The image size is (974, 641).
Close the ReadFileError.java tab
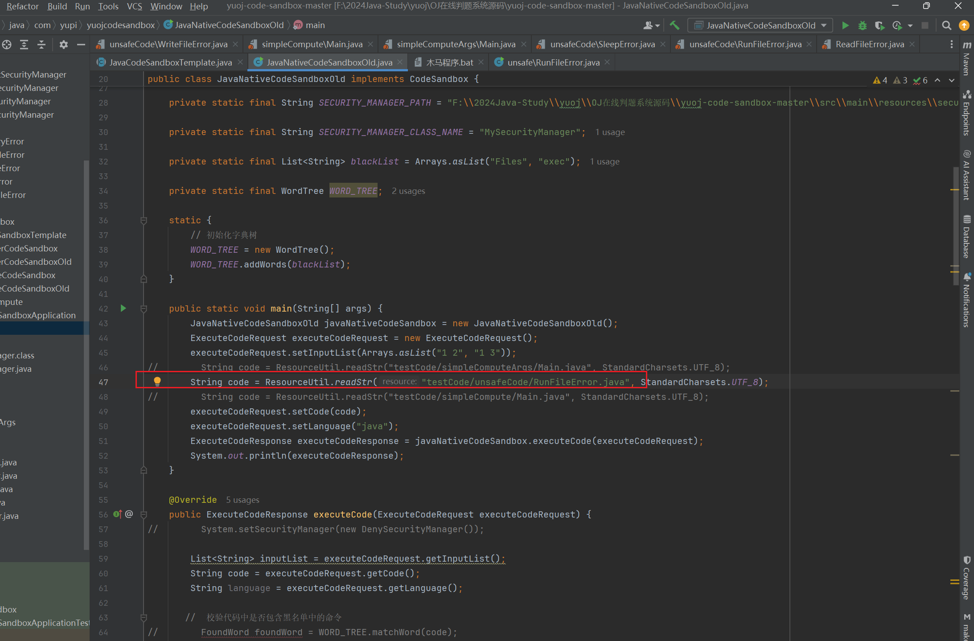coord(912,44)
